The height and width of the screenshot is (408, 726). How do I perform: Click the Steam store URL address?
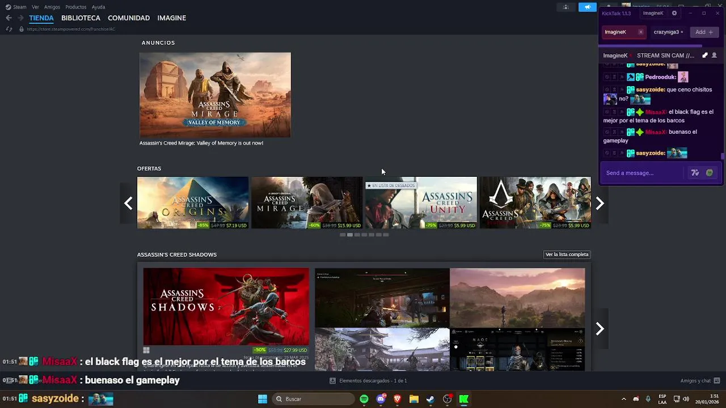pyautogui.click(x=71, y=29)
